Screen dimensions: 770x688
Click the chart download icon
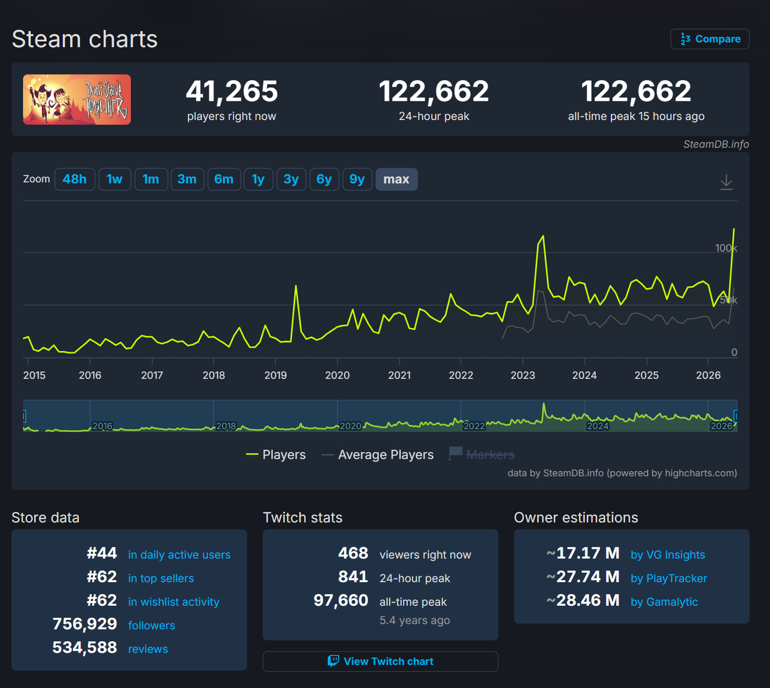click(x=726, y=182)
